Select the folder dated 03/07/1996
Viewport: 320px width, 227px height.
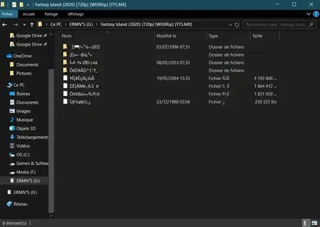pos(86,47)
